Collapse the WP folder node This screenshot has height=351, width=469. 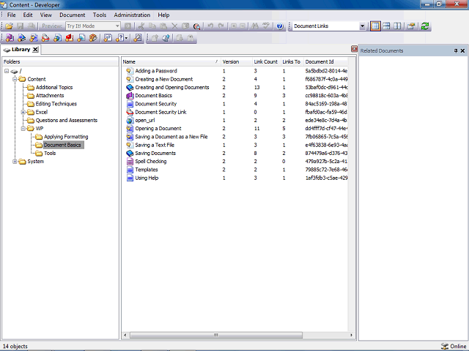click(23, 129)
